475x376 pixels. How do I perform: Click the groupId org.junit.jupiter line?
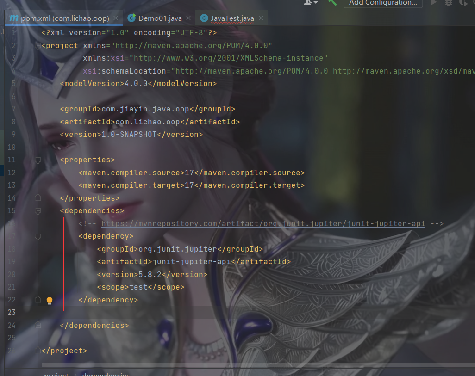pos(180,249)
